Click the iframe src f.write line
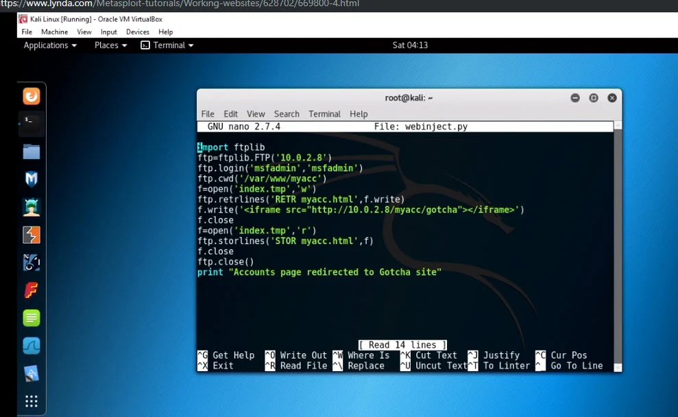This screenshot has width=678, height=417. point(361,209)
